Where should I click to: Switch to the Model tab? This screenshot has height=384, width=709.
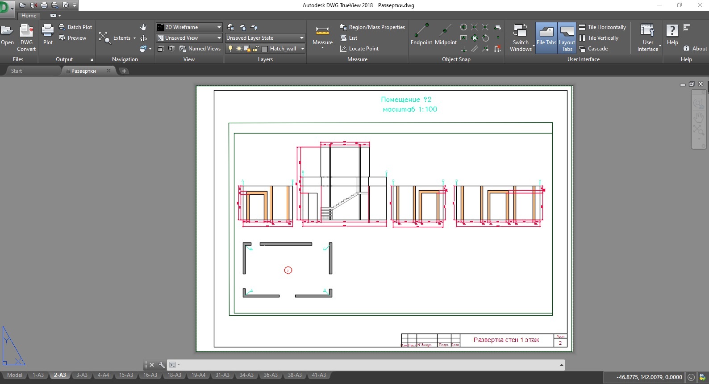tap(15, 375)
